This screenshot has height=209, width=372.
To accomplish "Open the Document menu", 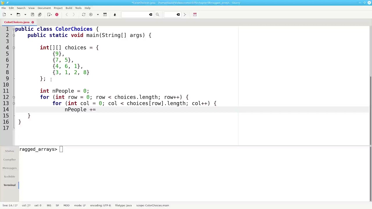I will click(x=44, y=8).
